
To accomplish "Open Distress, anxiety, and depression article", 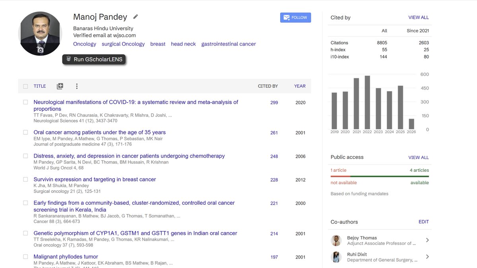I will (129, 156).
